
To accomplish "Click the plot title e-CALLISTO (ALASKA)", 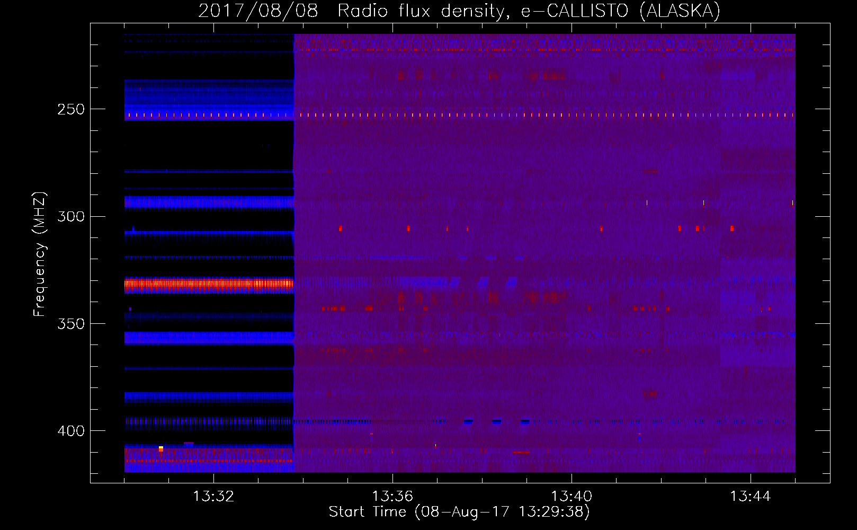I will tap(620, 11).
